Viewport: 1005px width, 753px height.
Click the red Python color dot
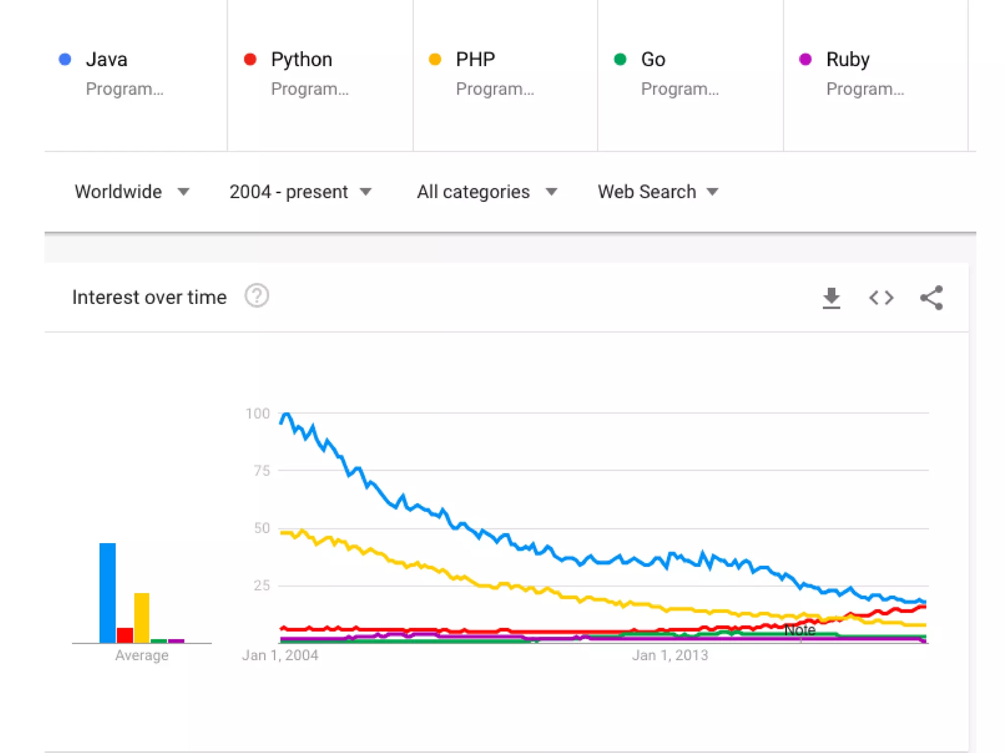click(x=250, y=59)
